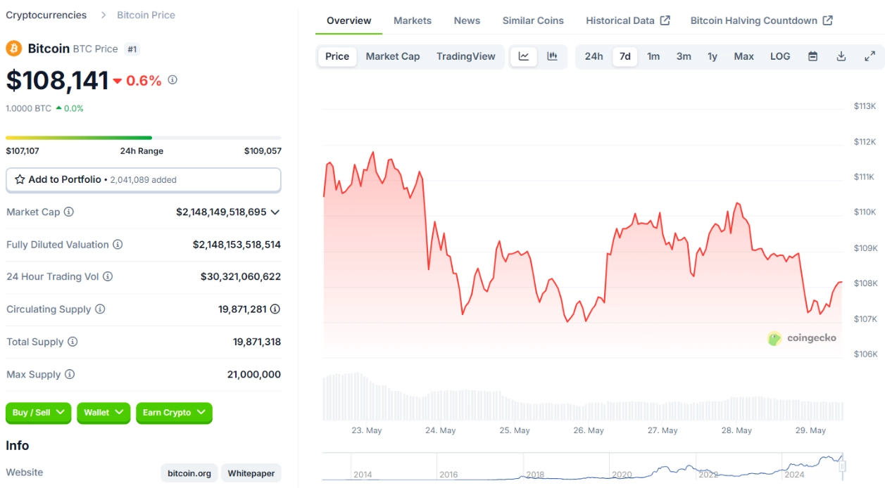Open the Earn Crypto dropdown
The height and width of the screenshot is (488, 885).
pyautogui.click(x=174, y=413)
